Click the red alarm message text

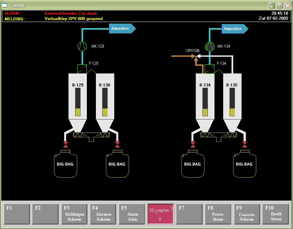[70, 13]
